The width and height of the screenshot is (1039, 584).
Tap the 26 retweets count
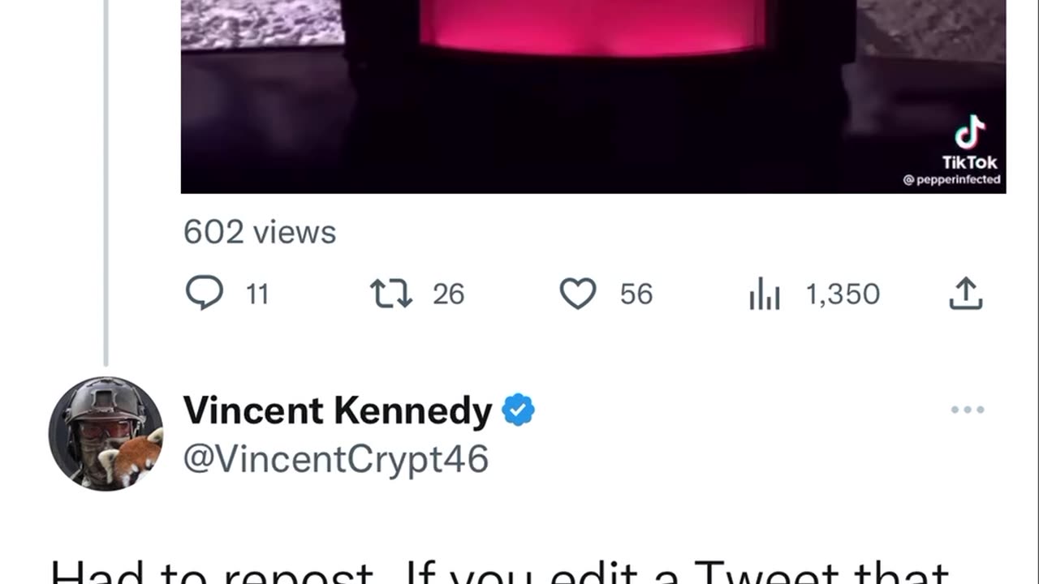point(448,294)
